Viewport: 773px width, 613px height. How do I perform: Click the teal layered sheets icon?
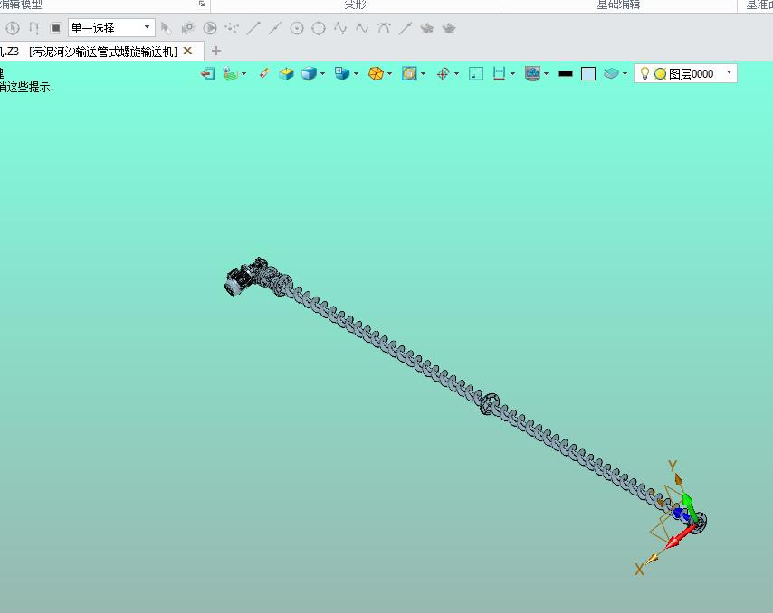click(x=611, y=74)
